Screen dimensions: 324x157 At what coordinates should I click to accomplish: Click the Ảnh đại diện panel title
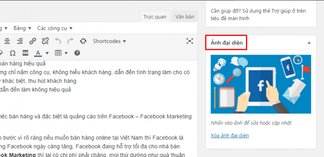coord(227,43)
